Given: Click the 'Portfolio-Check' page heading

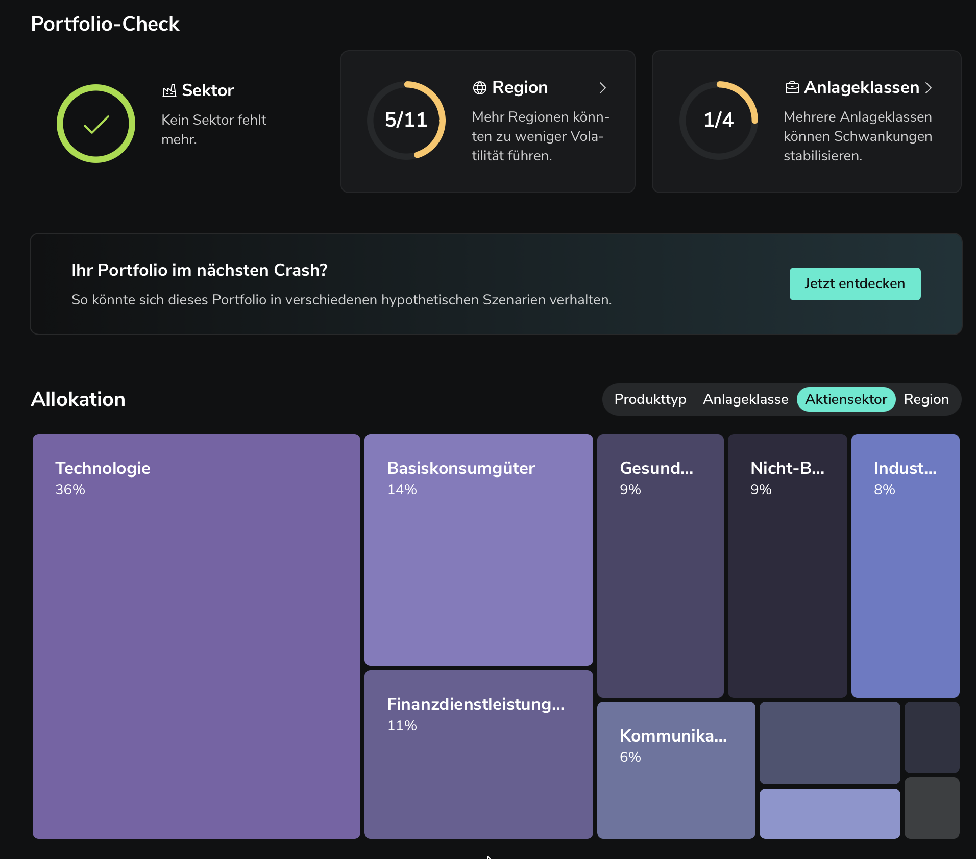Looking at the screenshot, I should point(105,24).
